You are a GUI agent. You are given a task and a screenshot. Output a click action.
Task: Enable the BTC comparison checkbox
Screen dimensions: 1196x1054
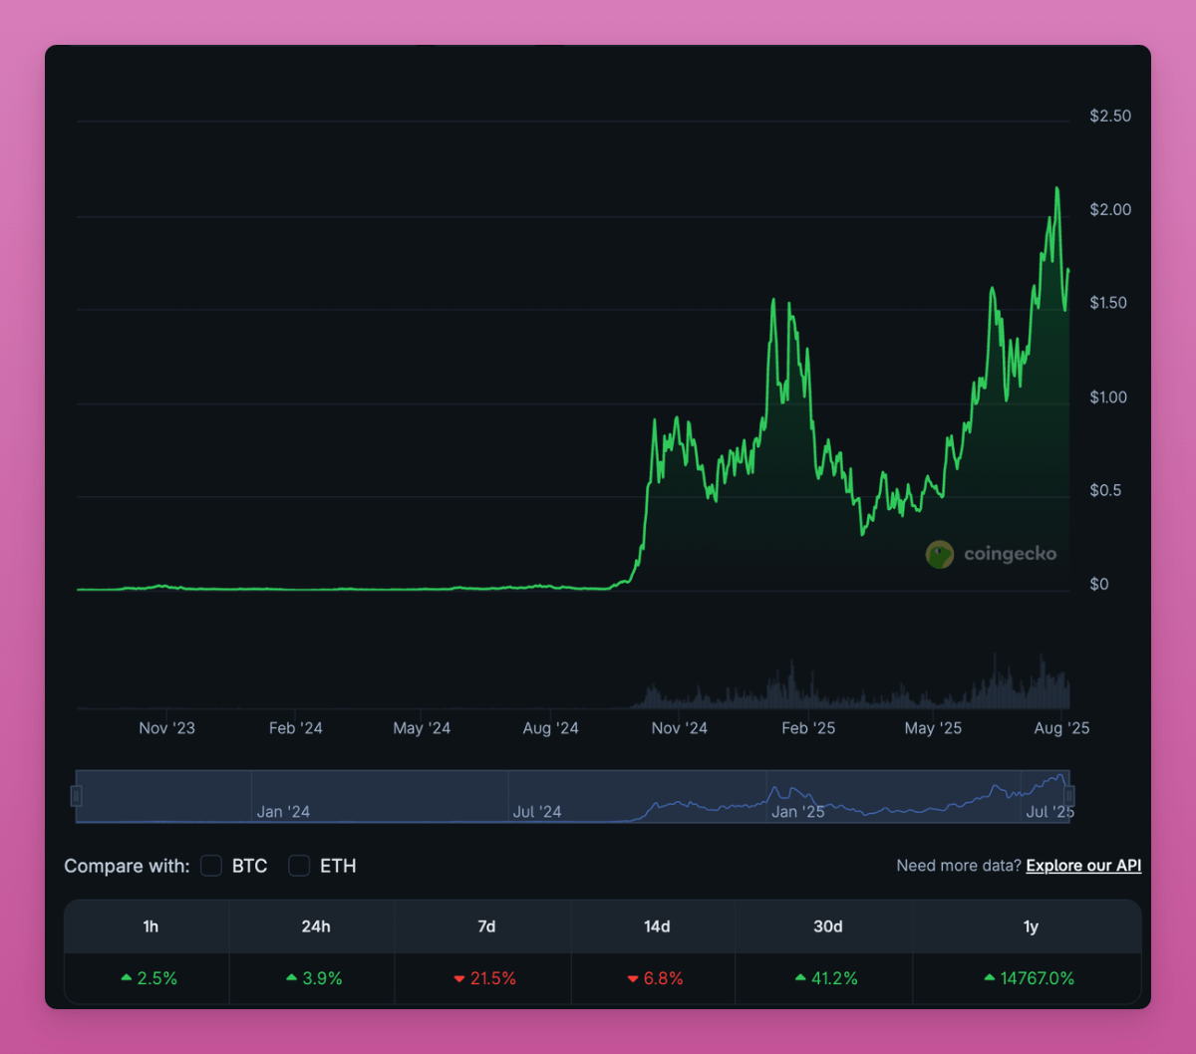coord(210,866)
